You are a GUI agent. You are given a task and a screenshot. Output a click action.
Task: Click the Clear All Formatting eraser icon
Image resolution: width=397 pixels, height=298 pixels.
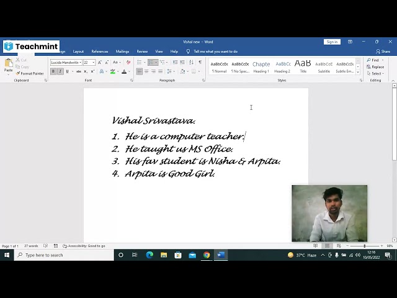128,62
